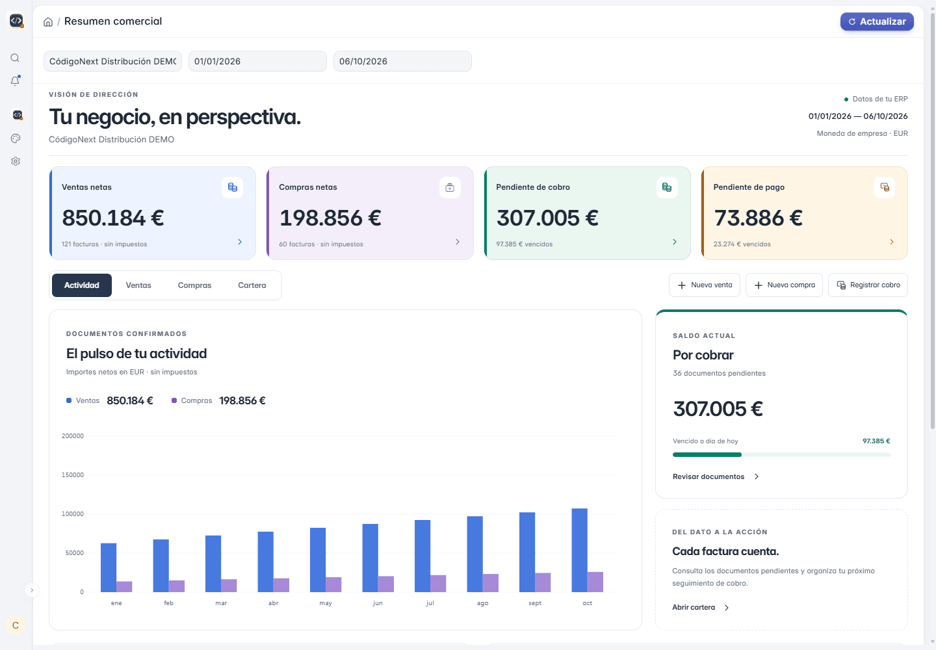The image size is (936, 650).
Task: Toggle the Ventas legend blue dot
Action: click(x=69, y=400)
